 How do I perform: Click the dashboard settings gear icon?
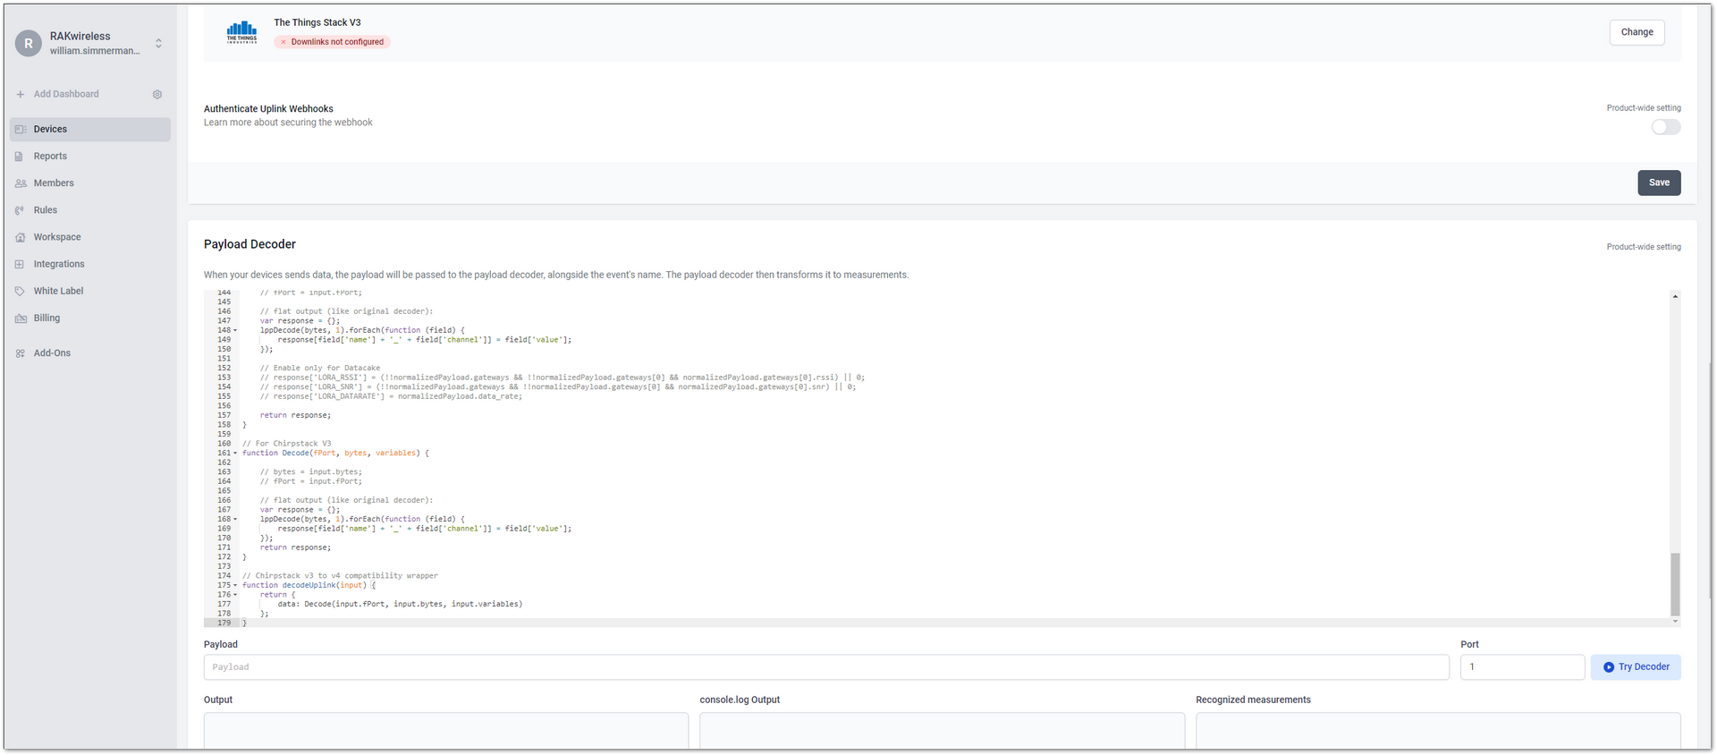click(157, 94)
